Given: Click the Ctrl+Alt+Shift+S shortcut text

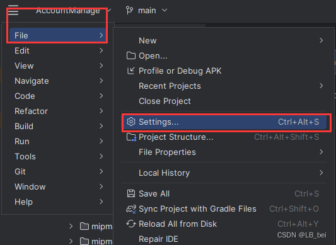Looking at the screenshot, I should pos(286,137).
